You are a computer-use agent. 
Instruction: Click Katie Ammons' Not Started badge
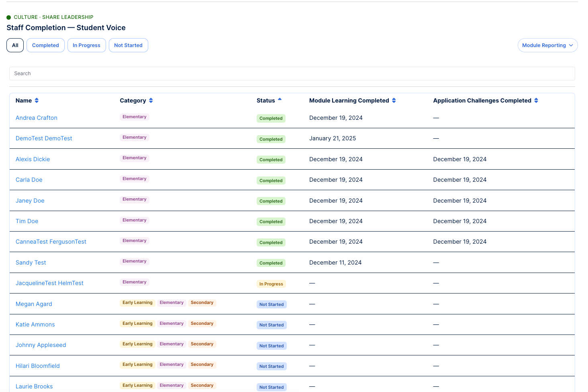pos(272,325)
